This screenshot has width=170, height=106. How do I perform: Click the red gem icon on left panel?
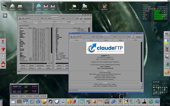point(3,50)
